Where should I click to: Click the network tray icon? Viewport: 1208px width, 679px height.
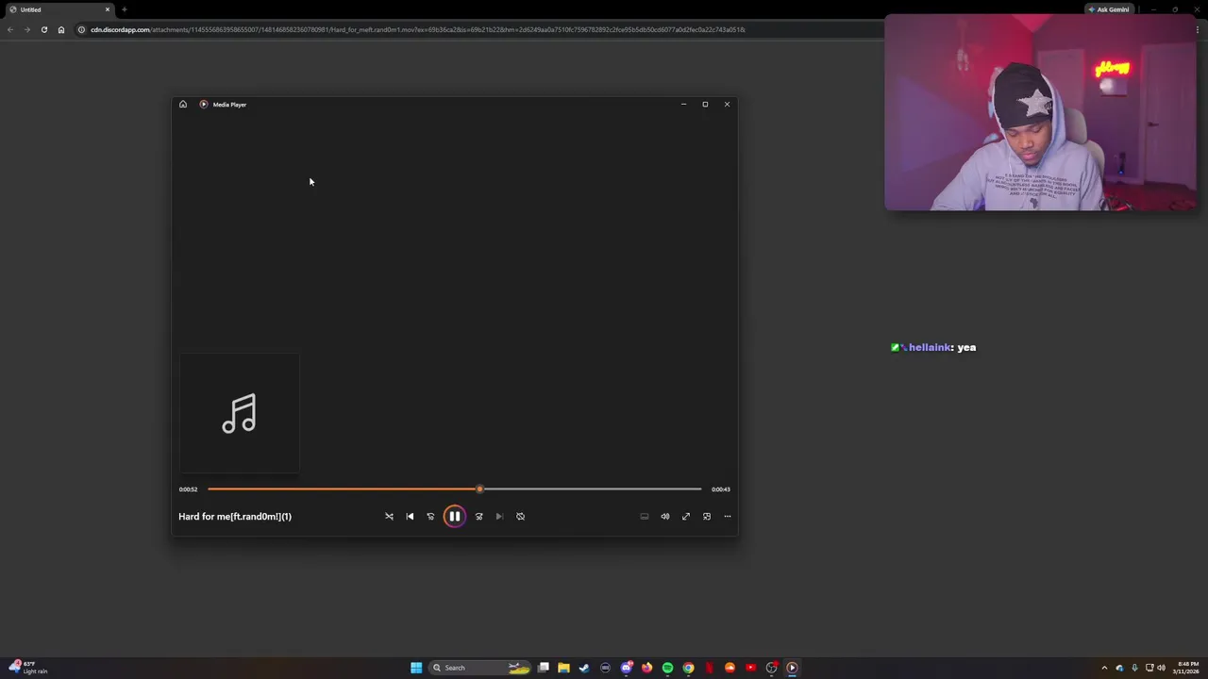coord(1149,668)
